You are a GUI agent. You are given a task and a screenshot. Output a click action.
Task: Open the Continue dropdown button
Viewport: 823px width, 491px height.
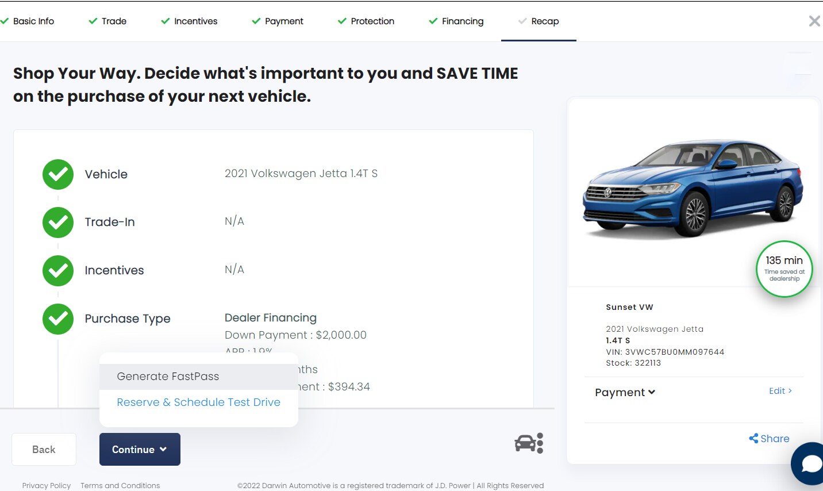coord(140,450)
